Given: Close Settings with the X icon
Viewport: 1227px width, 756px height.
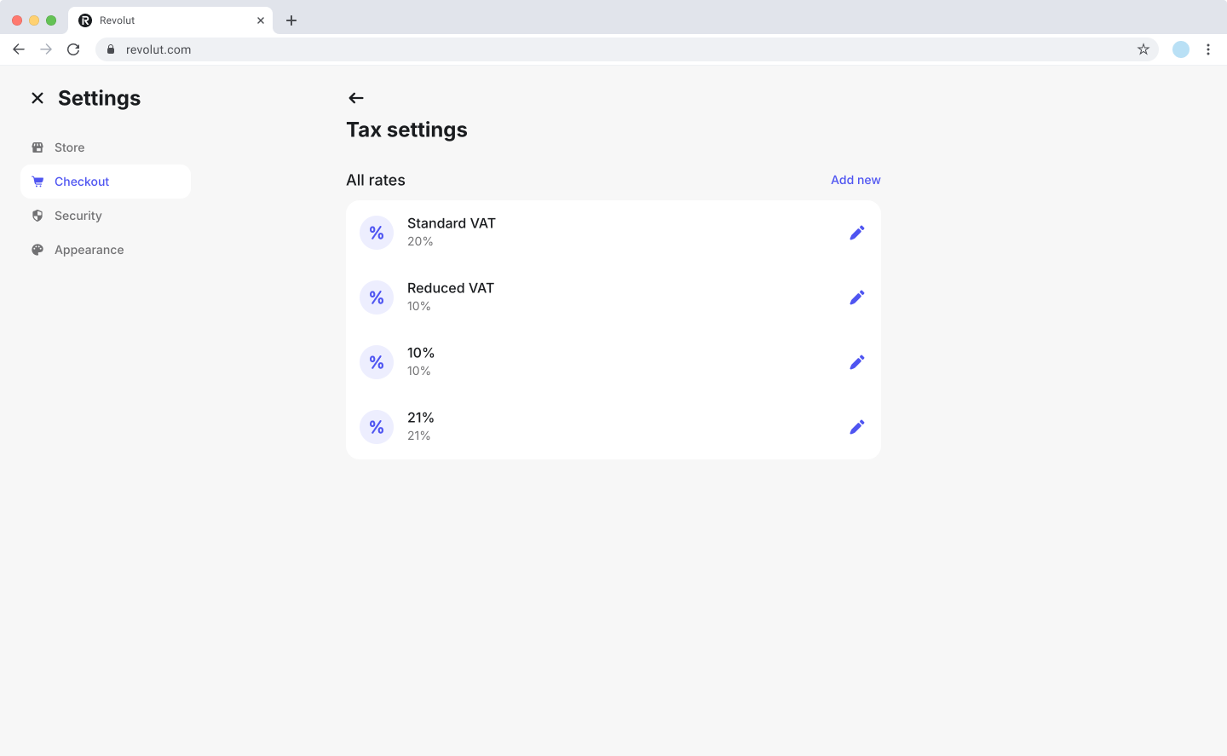Looking at the screenshot, I should click(37, 98).
